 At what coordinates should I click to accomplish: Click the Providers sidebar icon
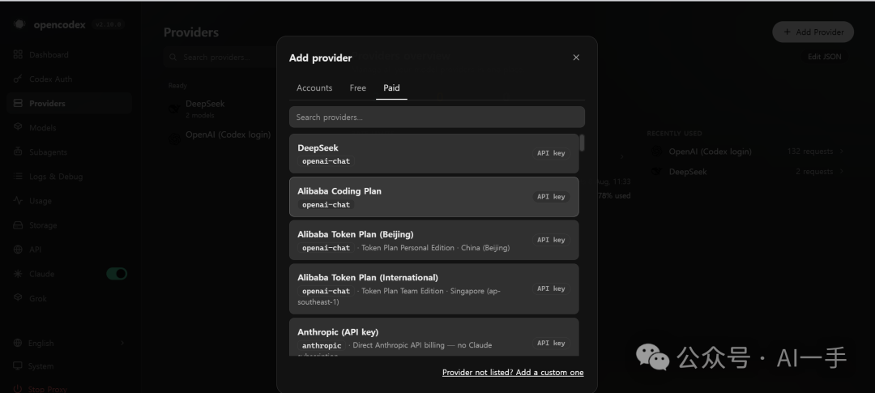pyautogui.click(x=18, y=103)
